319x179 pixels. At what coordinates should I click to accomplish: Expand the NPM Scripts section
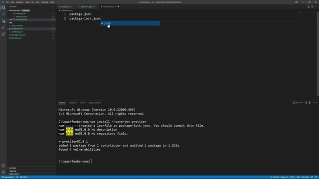coord(14,174)
